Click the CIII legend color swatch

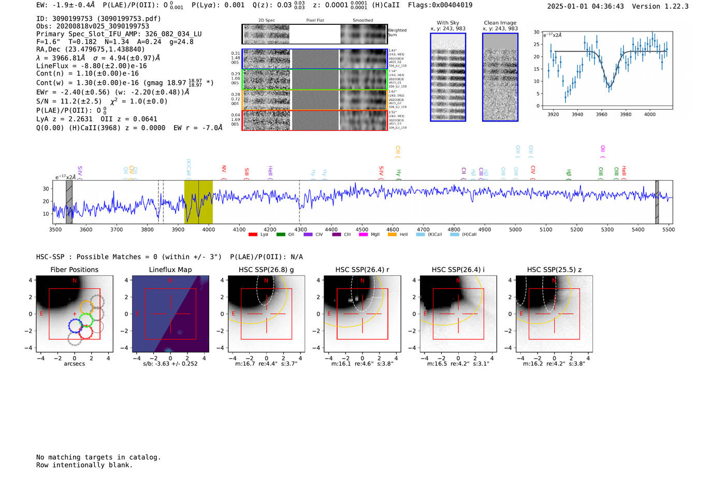[337, 234]
